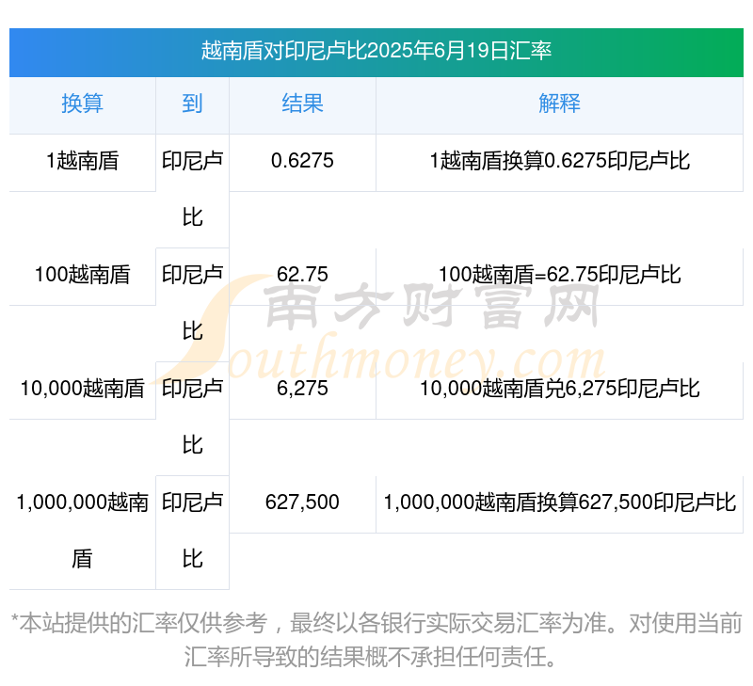The height and width of the screenshot is (686, 753).
Task: Click the 1越南盾 cell
Action: tap(82, 161)
